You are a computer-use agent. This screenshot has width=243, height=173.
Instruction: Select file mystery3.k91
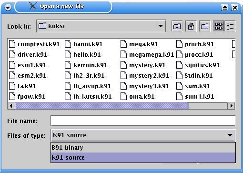[x=145, y=86]
